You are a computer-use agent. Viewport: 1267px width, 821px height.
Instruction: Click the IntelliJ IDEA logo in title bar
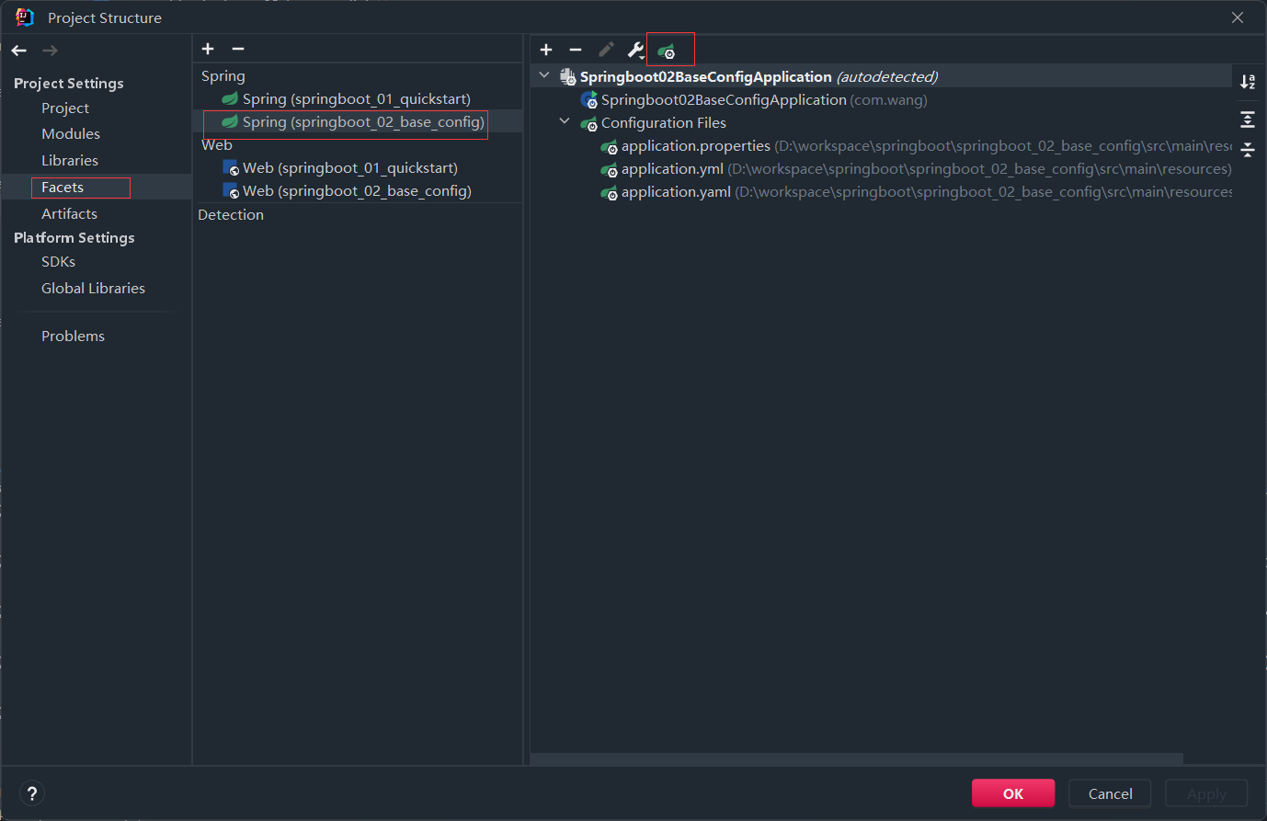25,17
